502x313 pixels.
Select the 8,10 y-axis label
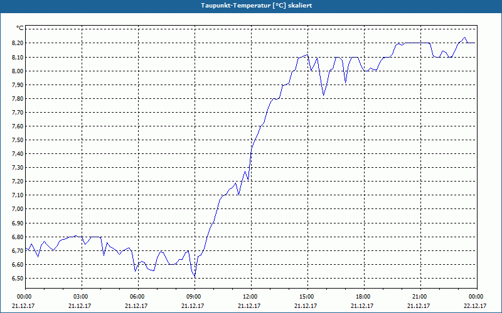pos(18,57)
